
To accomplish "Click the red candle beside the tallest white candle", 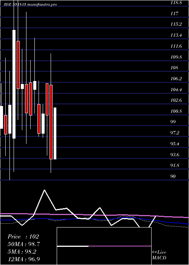I will (18, 65).
